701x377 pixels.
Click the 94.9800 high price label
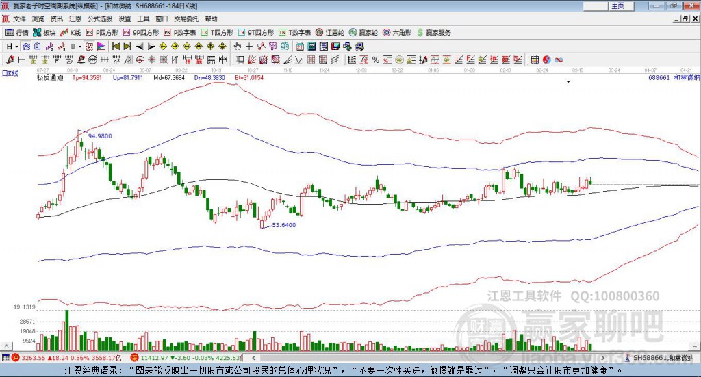pos(100,135)
